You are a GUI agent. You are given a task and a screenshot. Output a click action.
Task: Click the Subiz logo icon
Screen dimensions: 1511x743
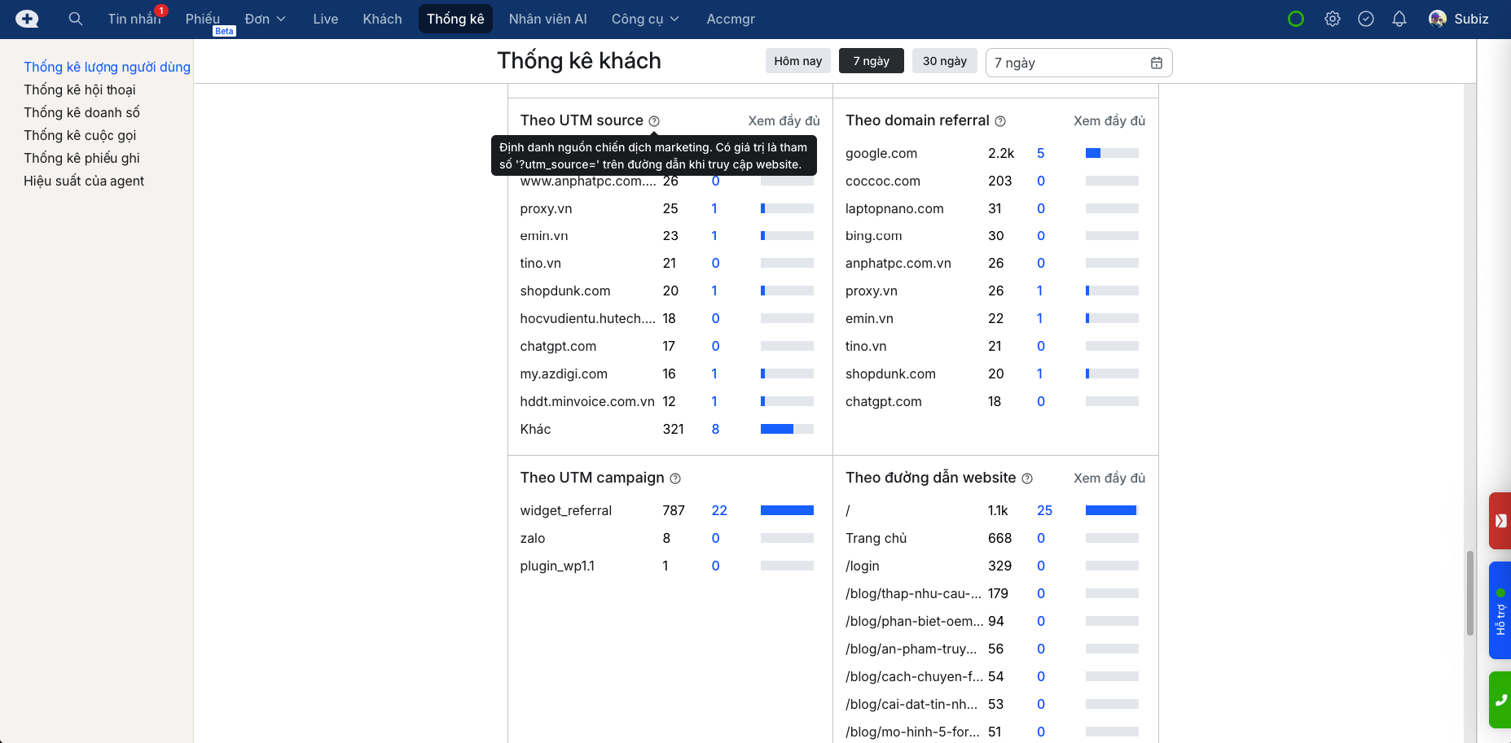(27, 19)
